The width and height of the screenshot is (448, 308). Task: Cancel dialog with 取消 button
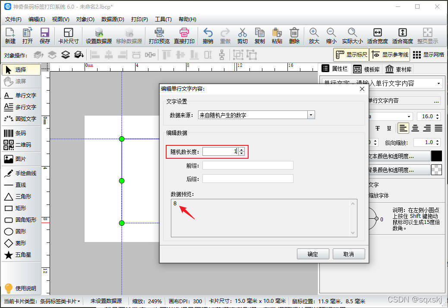[349, 254]
